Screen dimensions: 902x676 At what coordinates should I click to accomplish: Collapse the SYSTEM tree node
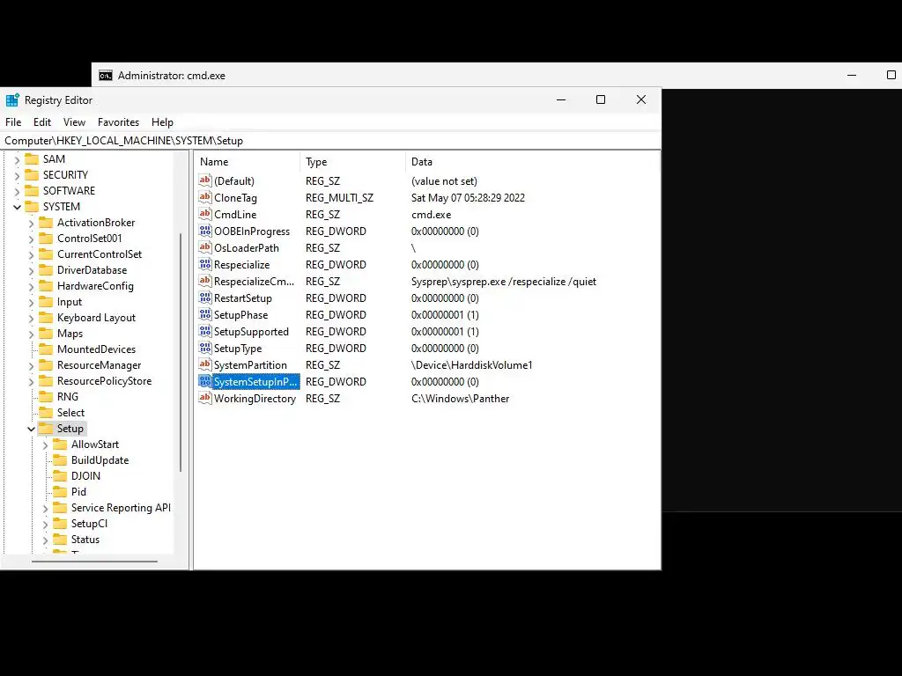point(17,207)
